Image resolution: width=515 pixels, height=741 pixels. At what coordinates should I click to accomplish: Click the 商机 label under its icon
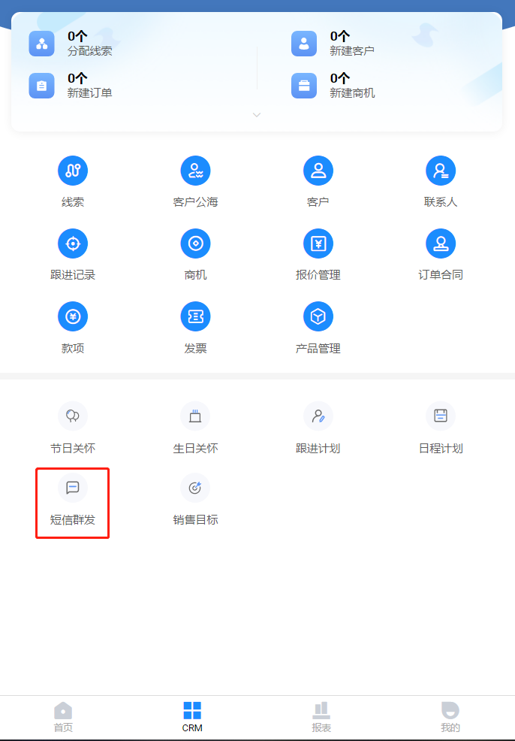coord(195,275)
